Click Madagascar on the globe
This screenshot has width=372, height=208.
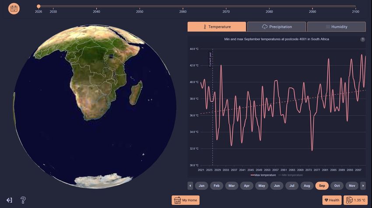click(136, 93)
